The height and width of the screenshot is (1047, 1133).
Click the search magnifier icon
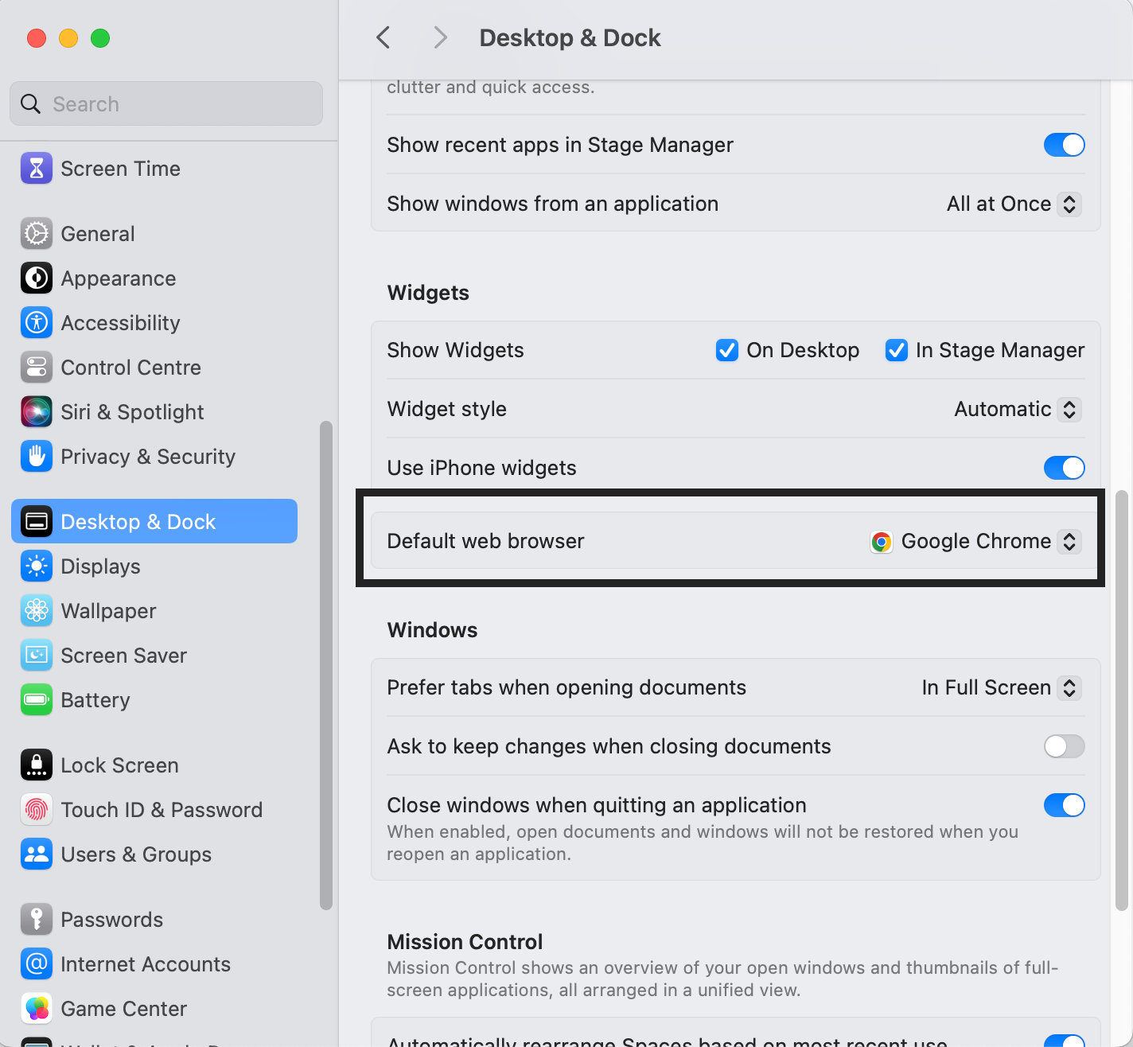(30, 104)
